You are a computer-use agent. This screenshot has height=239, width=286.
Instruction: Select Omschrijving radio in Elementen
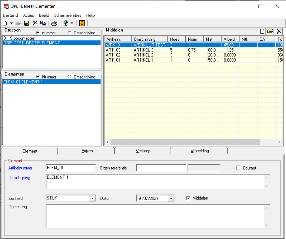pyautogui.click(x=69, y=77)
